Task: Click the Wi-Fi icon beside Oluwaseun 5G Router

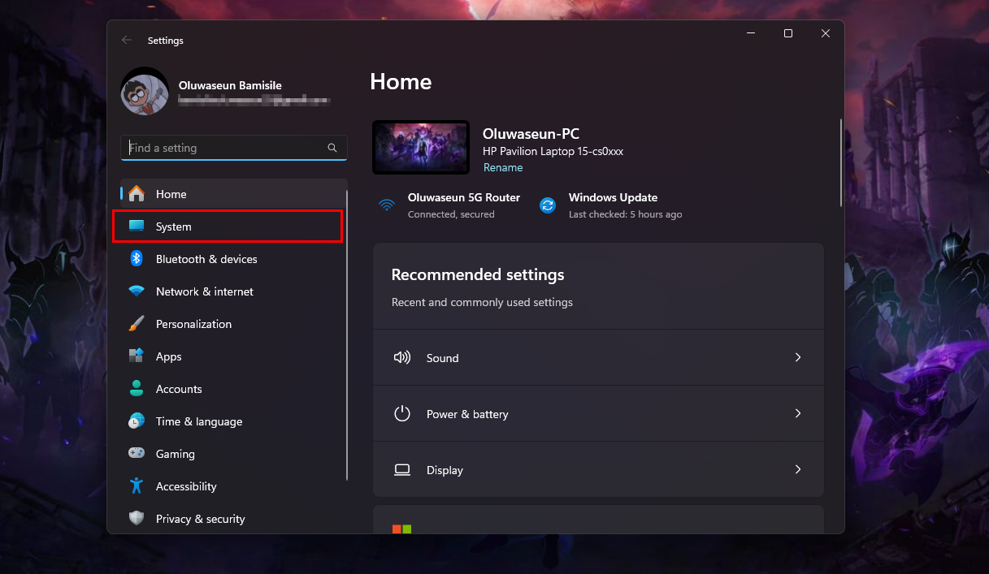Action: pyautogui.click(x=387, y=205)
